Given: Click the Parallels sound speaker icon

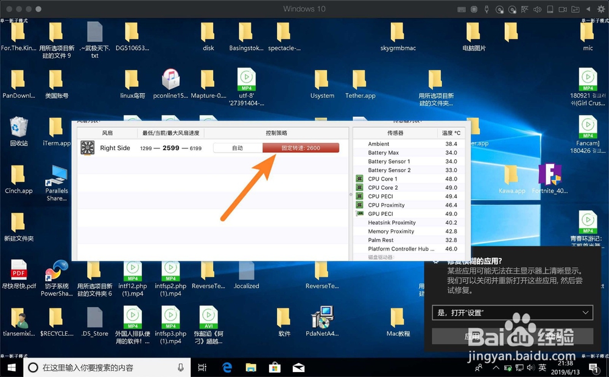Looking at the screenshot, I should 538,9.
